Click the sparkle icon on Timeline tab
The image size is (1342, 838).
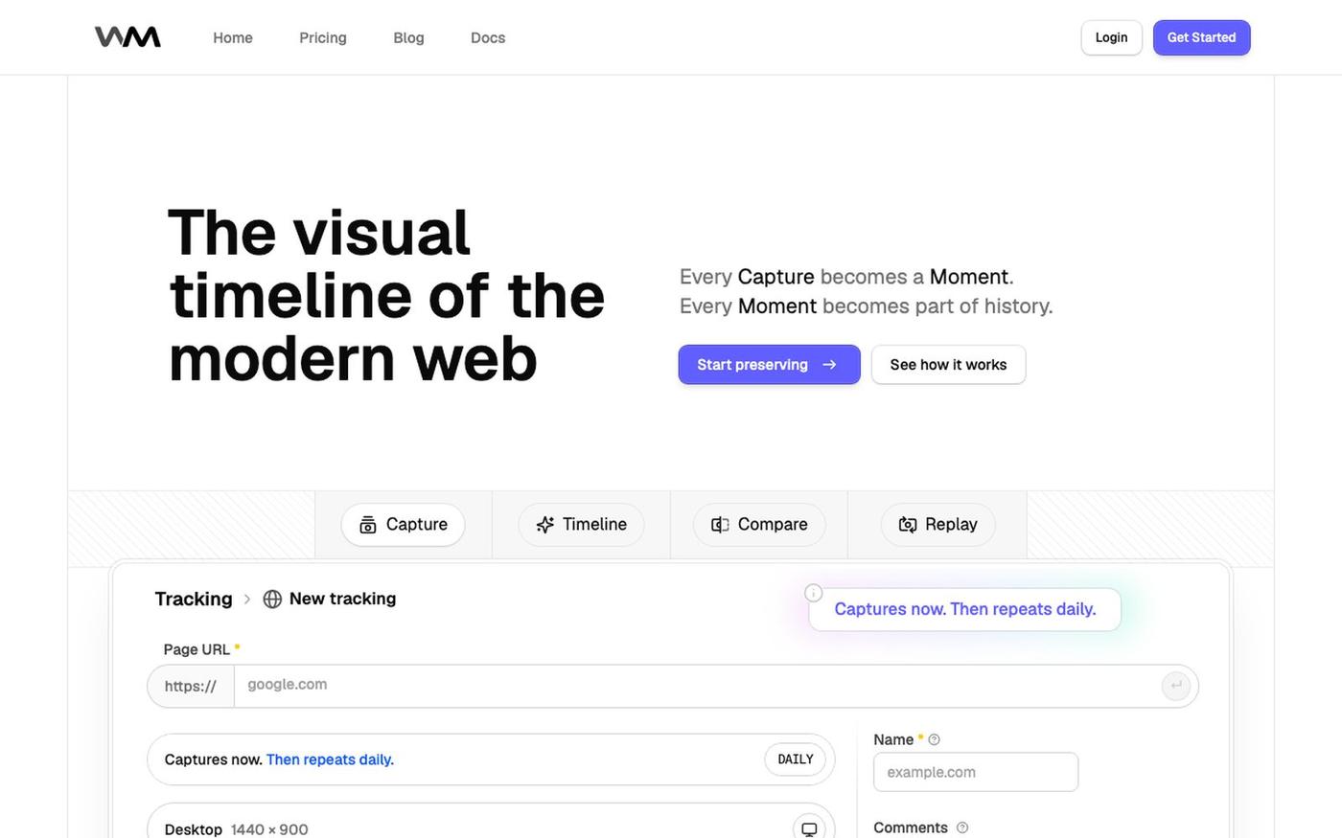(545, 525)
